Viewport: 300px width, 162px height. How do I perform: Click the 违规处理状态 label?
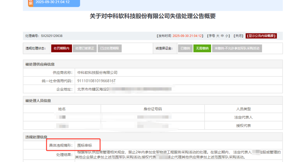pos(36,48)
